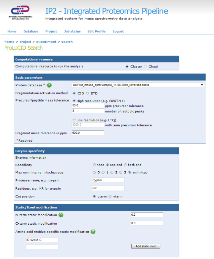Click the milli-amu precursor tolerance field

[x=88, y=125]
